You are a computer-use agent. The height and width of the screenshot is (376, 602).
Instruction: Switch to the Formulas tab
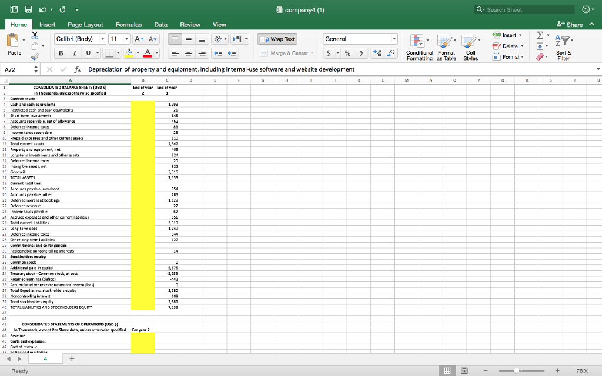pos(129,25)
